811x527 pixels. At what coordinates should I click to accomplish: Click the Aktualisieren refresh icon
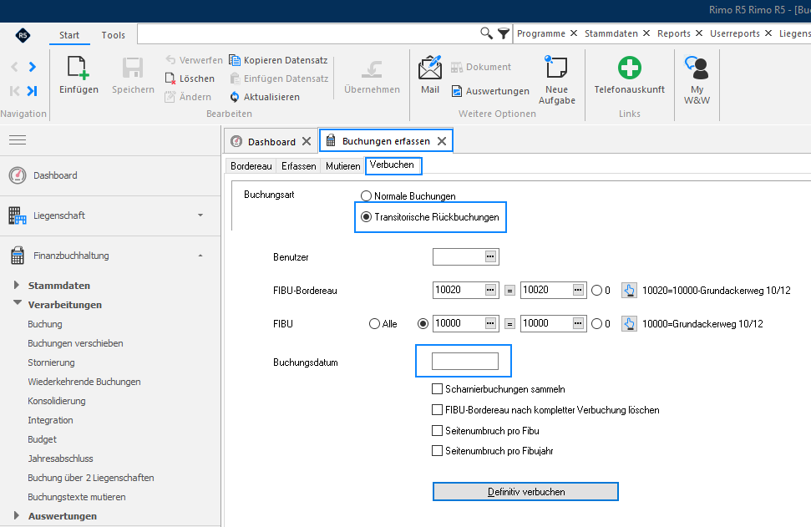click(235, 97)
